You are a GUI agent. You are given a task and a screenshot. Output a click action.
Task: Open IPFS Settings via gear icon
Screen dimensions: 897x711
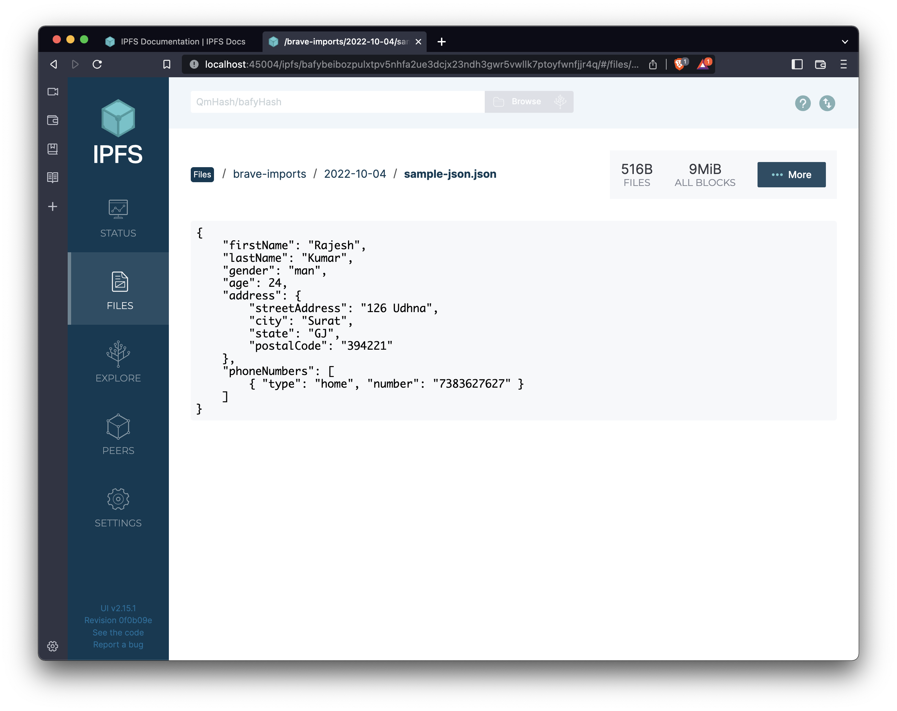pyautogui.click(x=118, y=499)
